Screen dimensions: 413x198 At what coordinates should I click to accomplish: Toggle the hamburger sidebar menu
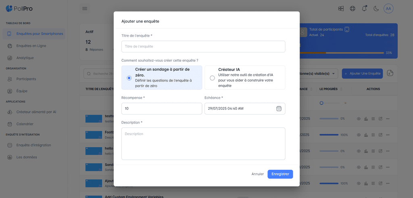(x=85, y=9)
